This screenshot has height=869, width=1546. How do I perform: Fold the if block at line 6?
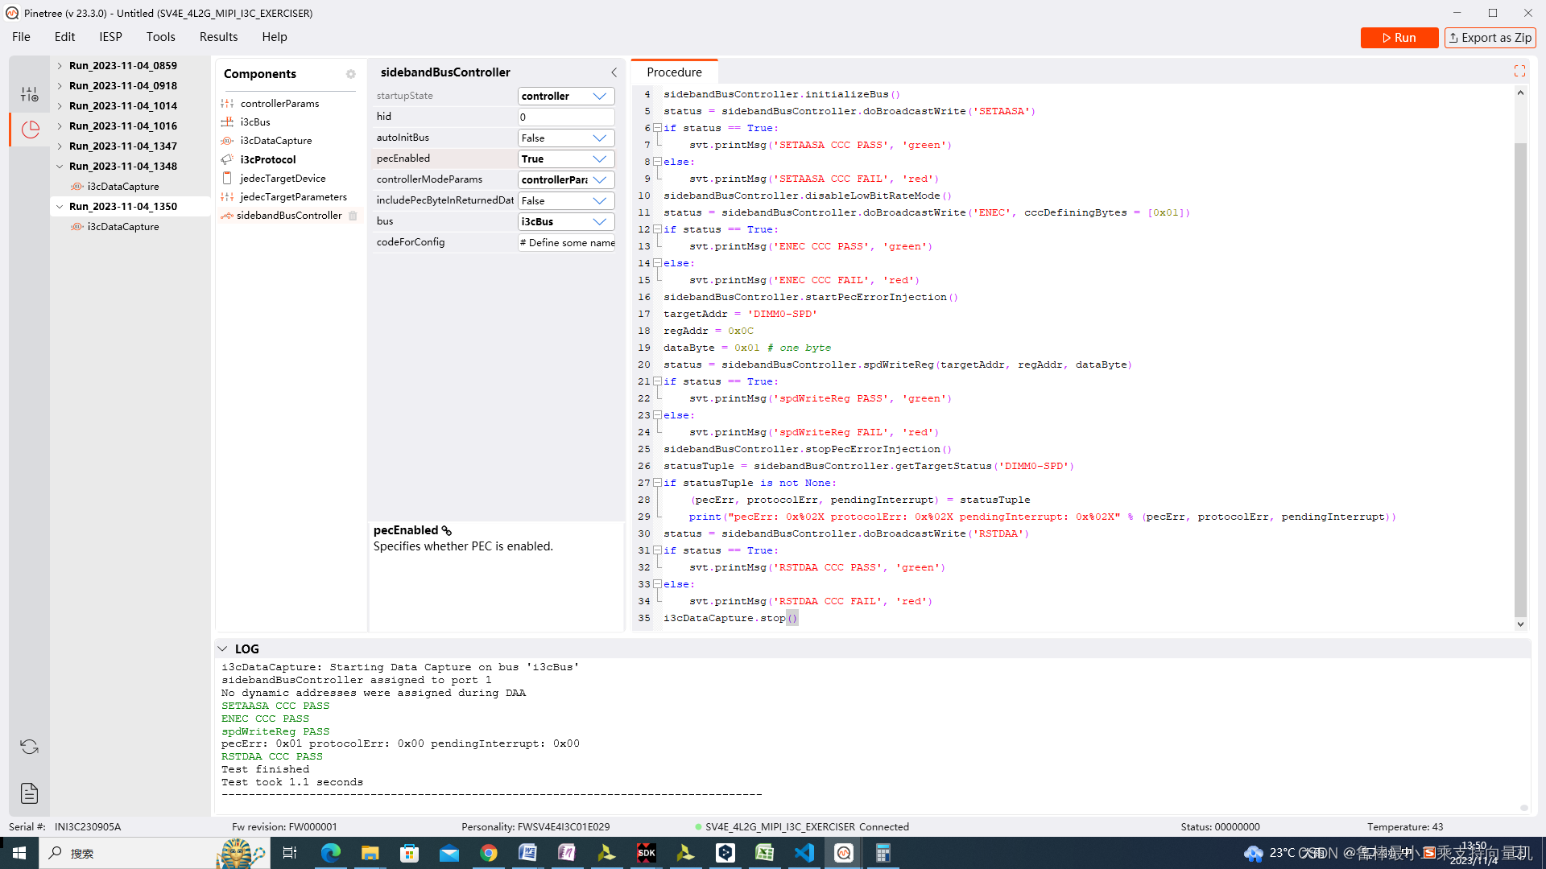[658, 128]
